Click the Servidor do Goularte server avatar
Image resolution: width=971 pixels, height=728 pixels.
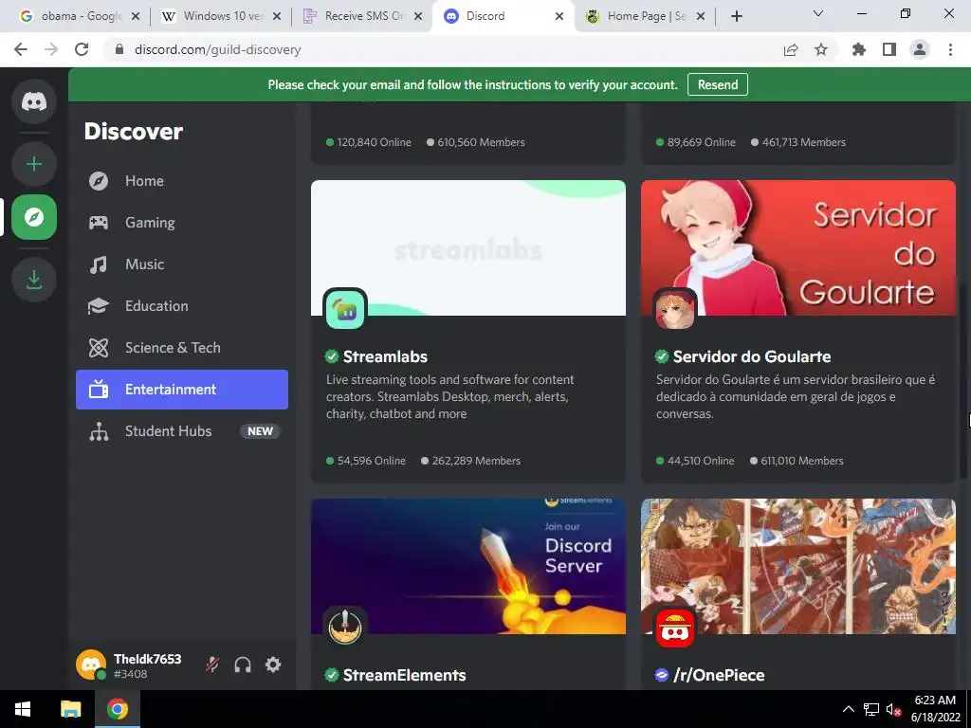tap(675, 309)
